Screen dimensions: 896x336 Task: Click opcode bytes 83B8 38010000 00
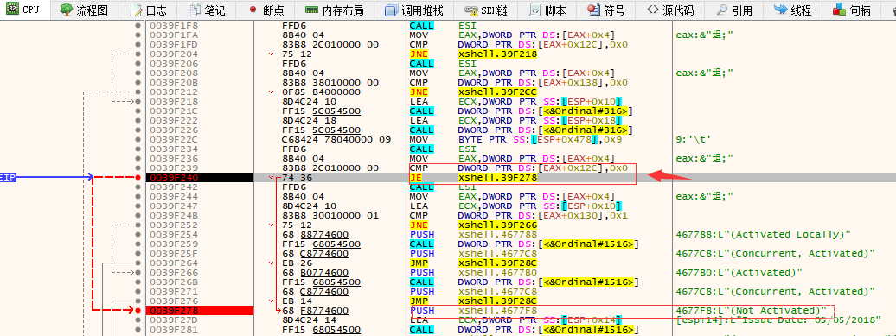[331, 83]
